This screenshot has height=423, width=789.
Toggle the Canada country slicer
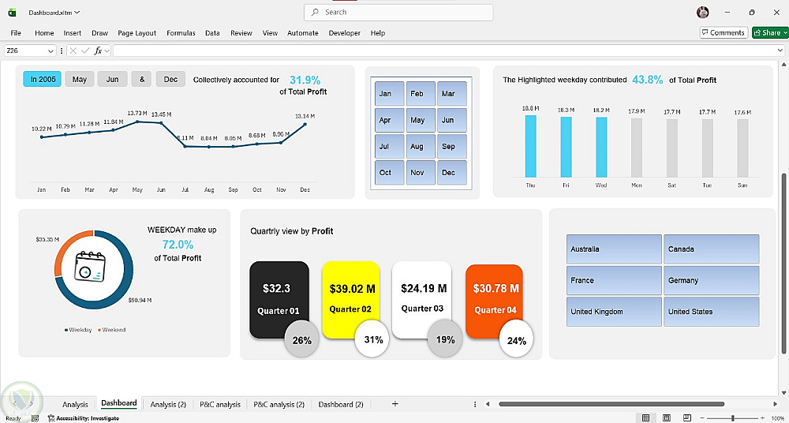click(x=711, y=249)
